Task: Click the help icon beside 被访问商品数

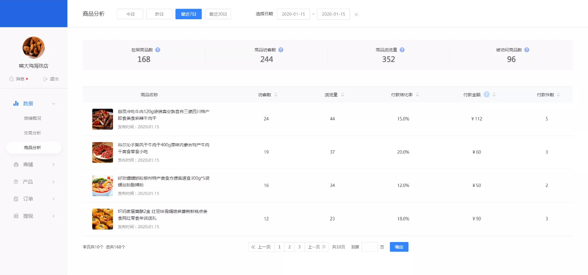Action: [x=526, y=50]
